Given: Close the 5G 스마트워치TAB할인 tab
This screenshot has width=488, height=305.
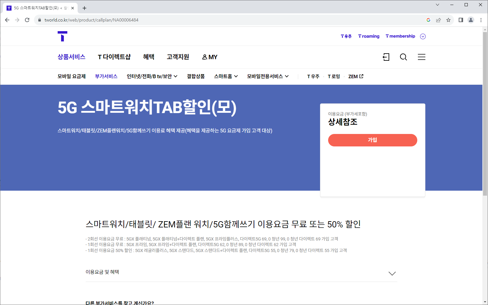Looking at the screenshot, I should [x=73, y=8].
